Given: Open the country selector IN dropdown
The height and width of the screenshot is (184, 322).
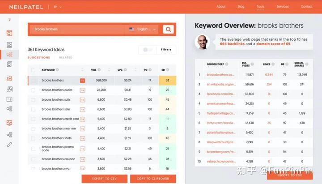Looking at the screenshot, I should (58, 7).
